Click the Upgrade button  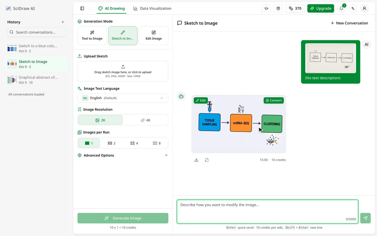pyautogui.click(x=320, y=8)
